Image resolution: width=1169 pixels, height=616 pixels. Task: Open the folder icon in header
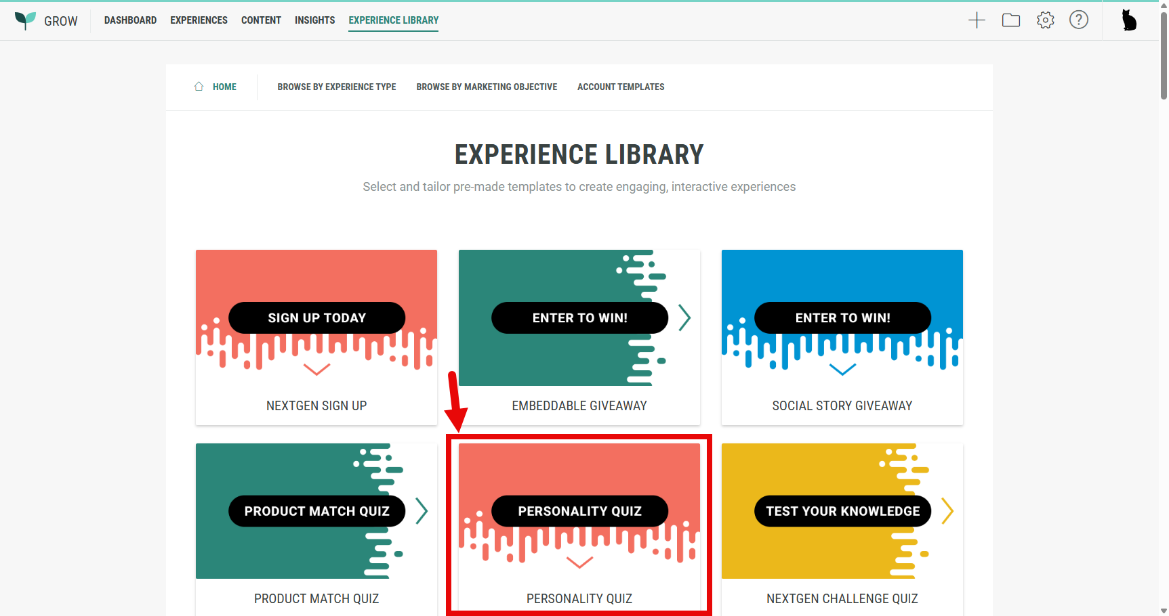[1011, 20]
